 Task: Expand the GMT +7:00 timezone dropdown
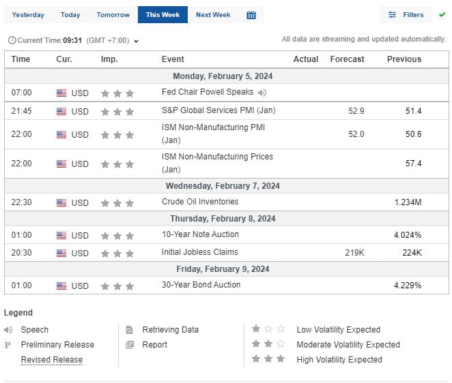coord(137,42)
